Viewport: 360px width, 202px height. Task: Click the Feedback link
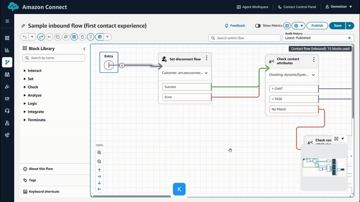[x=235, y=25]
